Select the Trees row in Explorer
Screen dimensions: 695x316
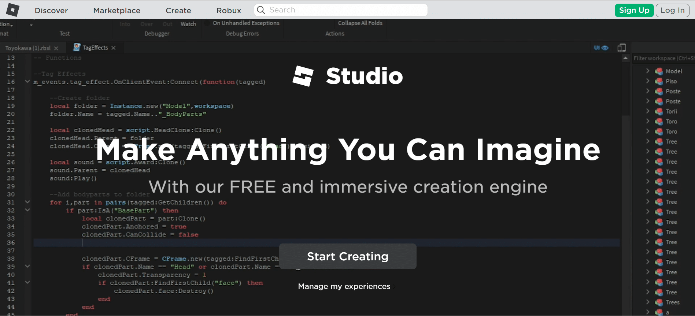[x=673, y=302]
